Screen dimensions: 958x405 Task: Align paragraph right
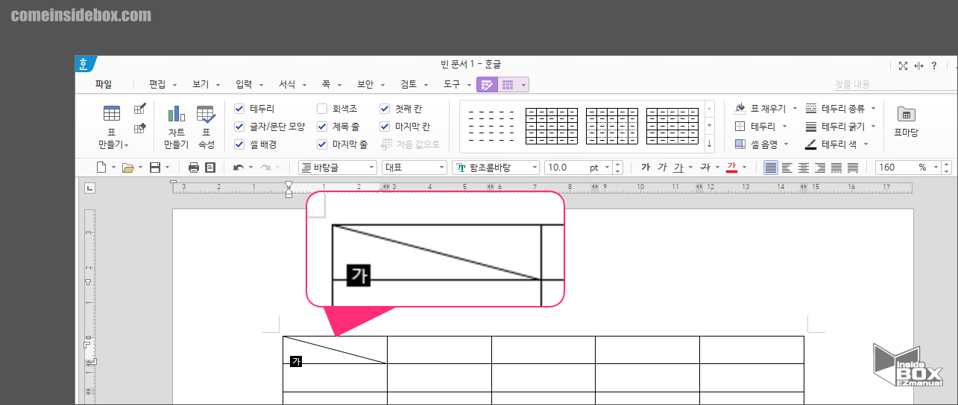coord(820,168)
